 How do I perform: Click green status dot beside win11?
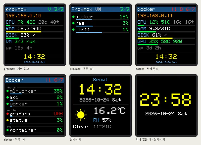click(x=73, y=30)
